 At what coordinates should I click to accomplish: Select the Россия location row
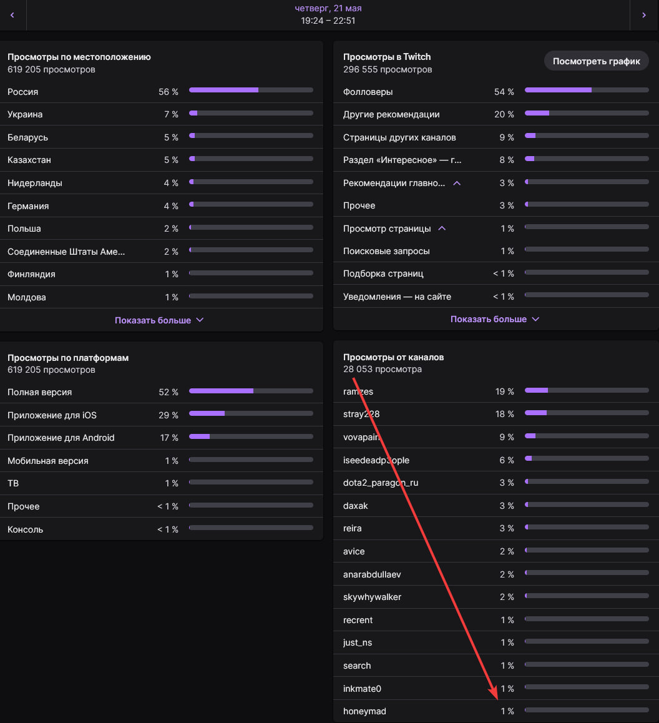point(161,92)
